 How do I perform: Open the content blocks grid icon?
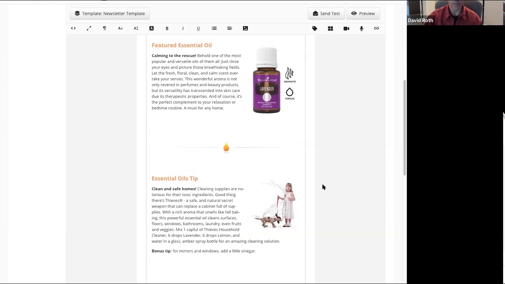(x=331, y=28)
